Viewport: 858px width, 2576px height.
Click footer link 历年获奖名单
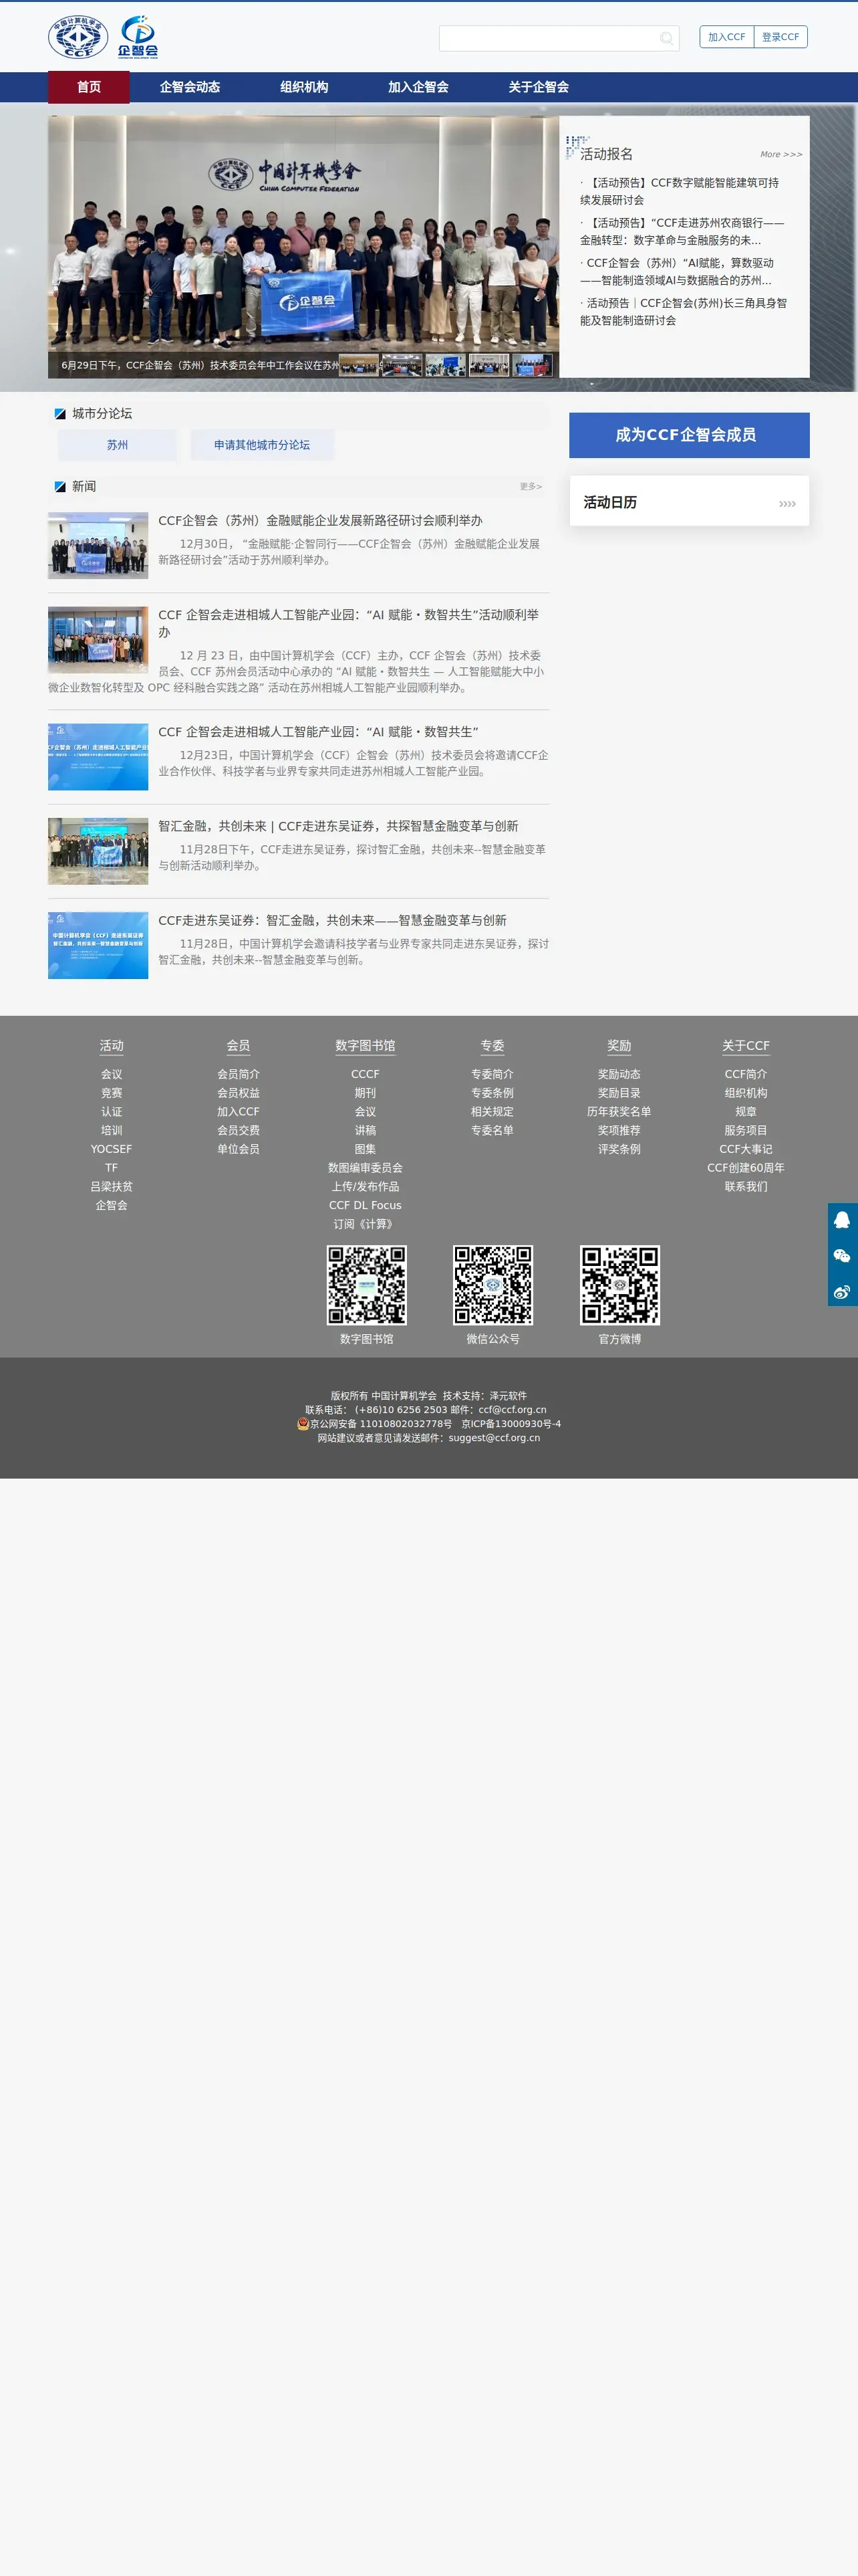tap(619, 1112)
